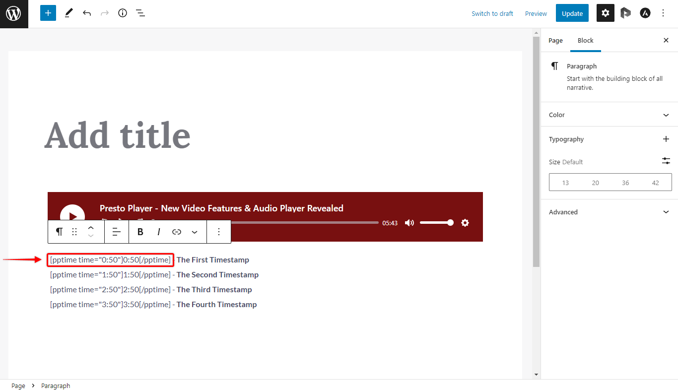The width and height of the screenshot is (678, 390).
Task: Click the paragraph block type icon in toolbar
Action: click(x=60, y=232)
